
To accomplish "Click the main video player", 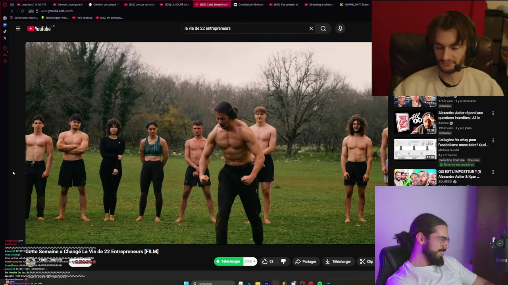I will (x=198, y=143).
